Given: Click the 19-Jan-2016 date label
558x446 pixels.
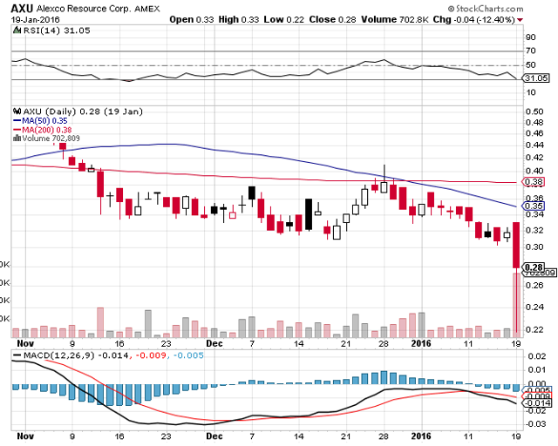Looking at the screenshot, I should point(35,19).
